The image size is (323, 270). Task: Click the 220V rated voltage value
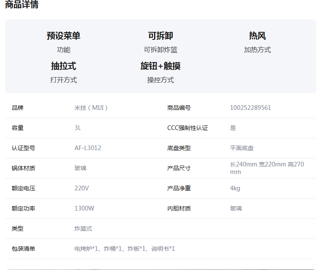pyautogui.click(x=82, y=188)
